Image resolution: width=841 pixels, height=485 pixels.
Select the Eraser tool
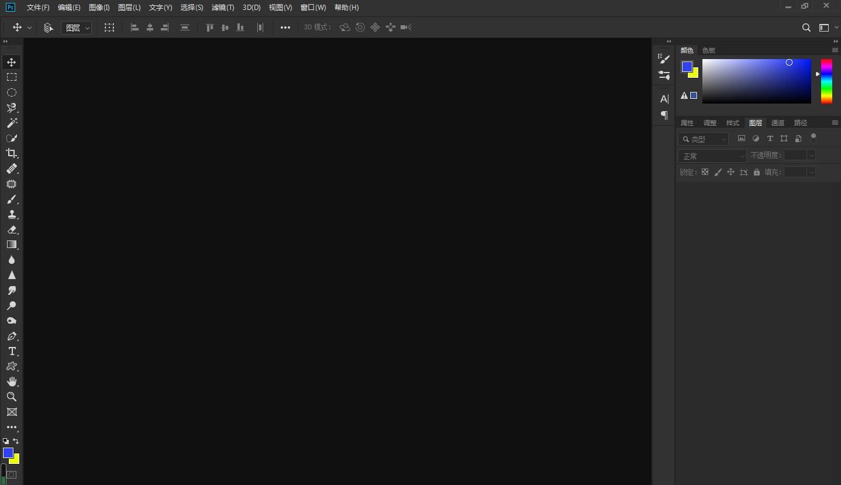pyautogui.click(x=11, y=229)
